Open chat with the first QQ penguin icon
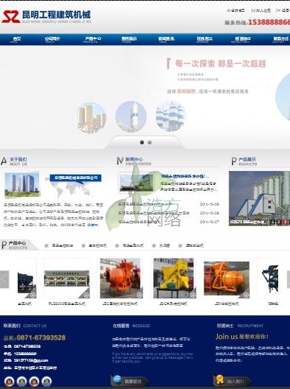The width and height of the screenshot is (290, 389). (9, 382)
